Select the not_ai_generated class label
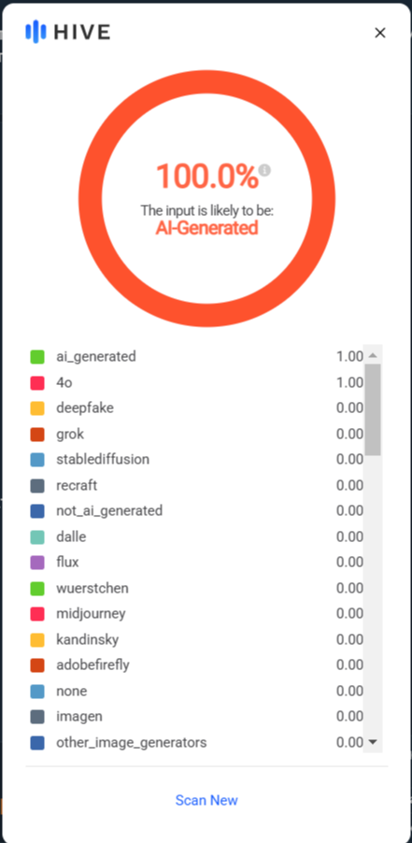Screen dimensions: 412x843 [109, 510]
